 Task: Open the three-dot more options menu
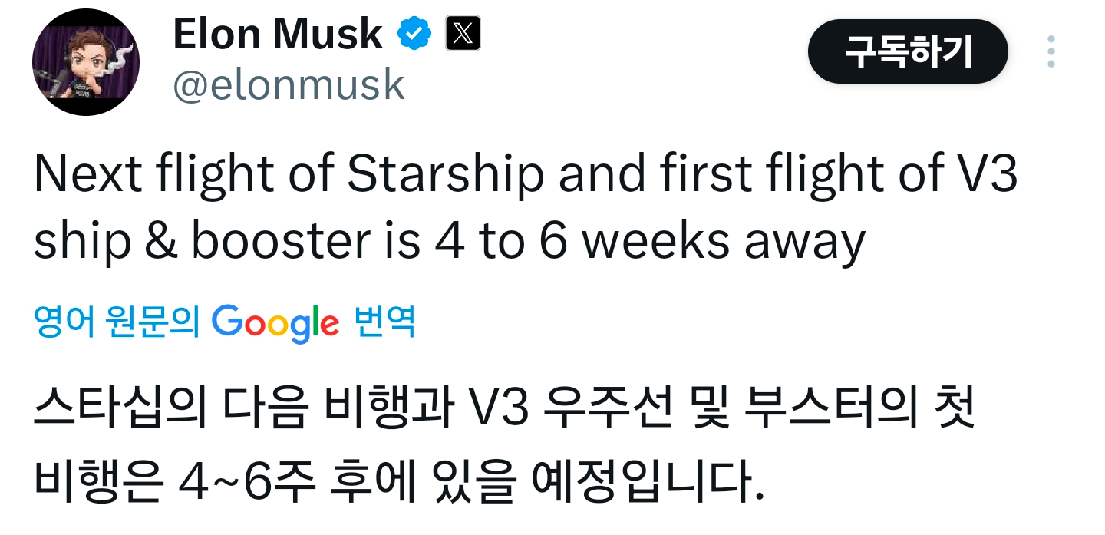point(1051,51)
